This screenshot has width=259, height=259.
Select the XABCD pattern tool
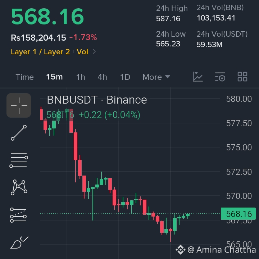tap(19, 187)
